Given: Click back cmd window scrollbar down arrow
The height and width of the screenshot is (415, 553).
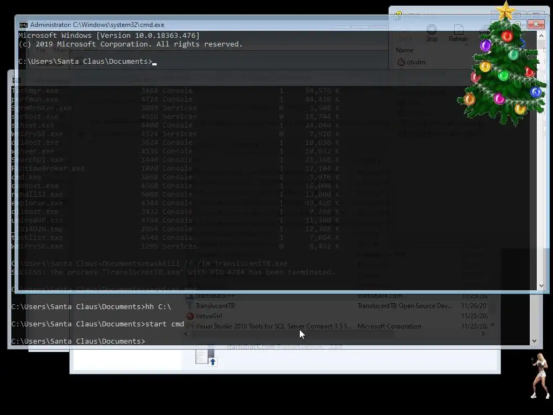Looking at the screenshot, I should [534, 340].
